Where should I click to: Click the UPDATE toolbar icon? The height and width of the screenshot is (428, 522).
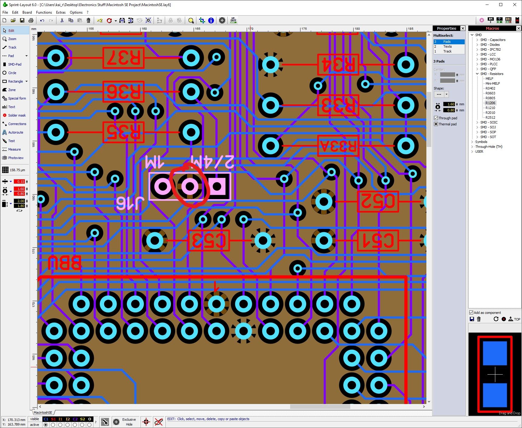(233, 20)
